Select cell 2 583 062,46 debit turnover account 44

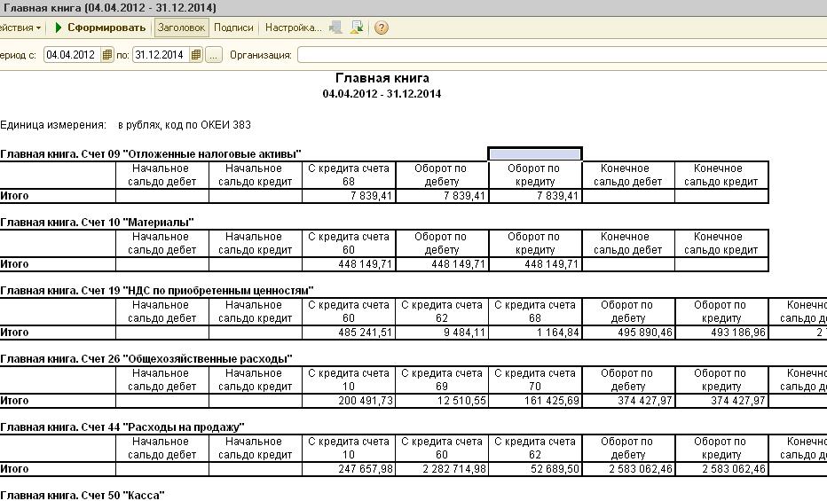tap(628, 469)
